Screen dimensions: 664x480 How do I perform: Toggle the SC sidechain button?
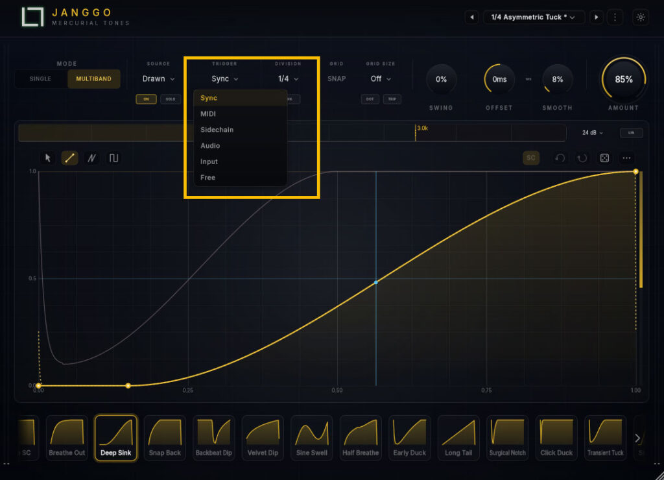coord(530,158)
